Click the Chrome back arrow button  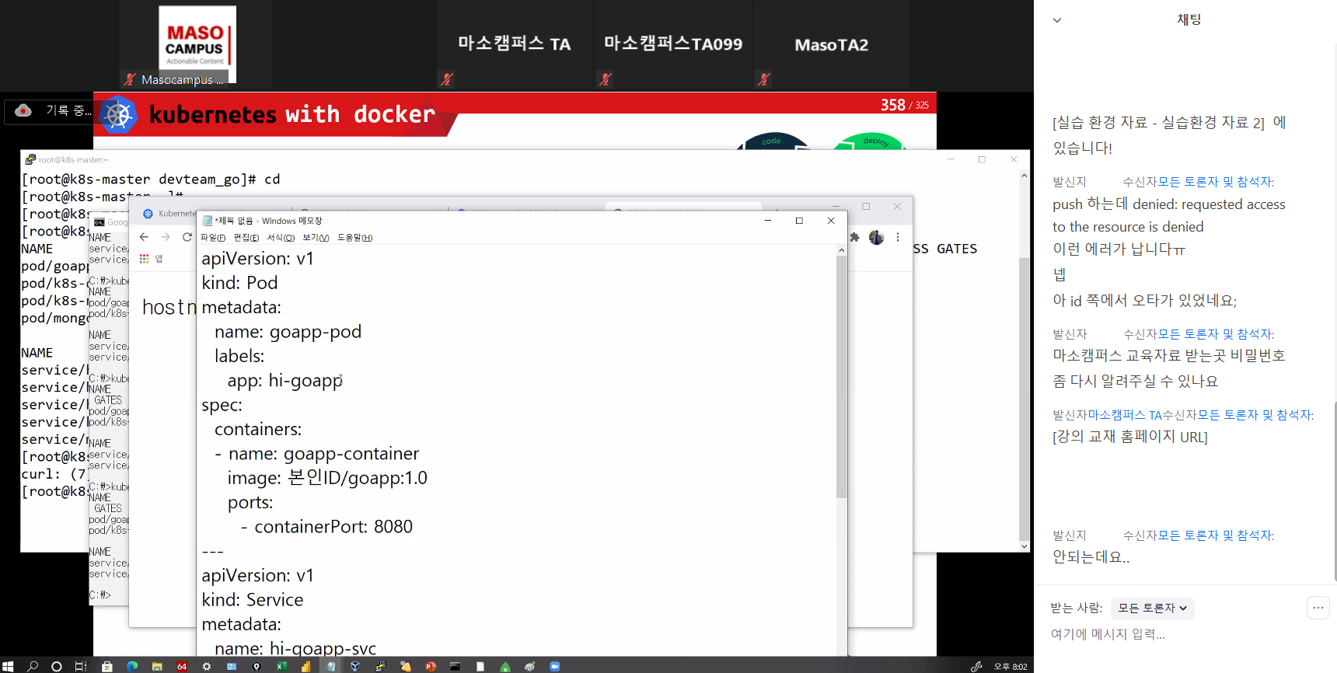coord(144,237)
